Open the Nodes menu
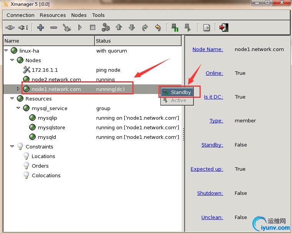This screenshot has width=292, height=234. tap(79, 15)
